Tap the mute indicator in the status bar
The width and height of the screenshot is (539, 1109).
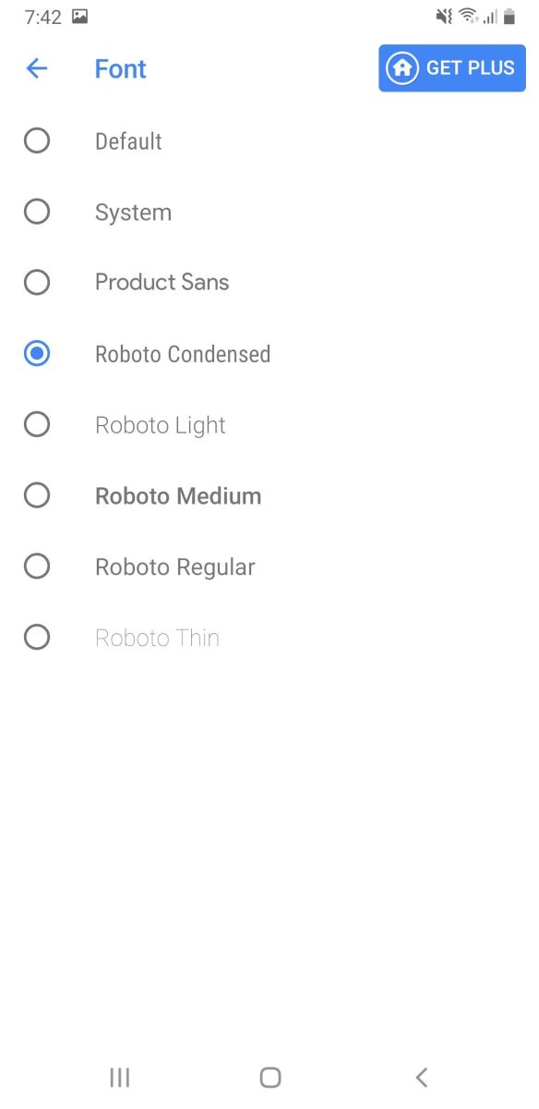[444, 16]
